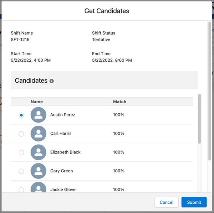Click Jackie Glover's avatar icon
The height and width of the screenshot is (213, 214).
point(39,187)
